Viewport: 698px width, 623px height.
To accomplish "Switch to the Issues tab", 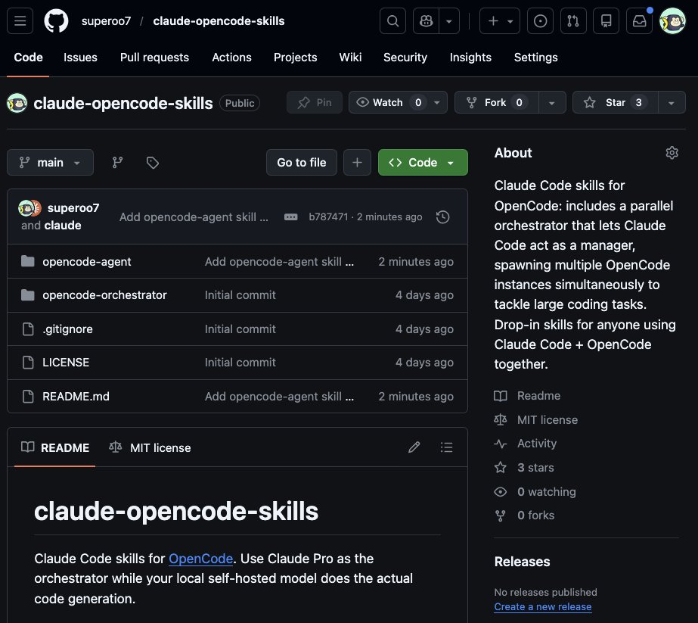I will coord(80,58).
